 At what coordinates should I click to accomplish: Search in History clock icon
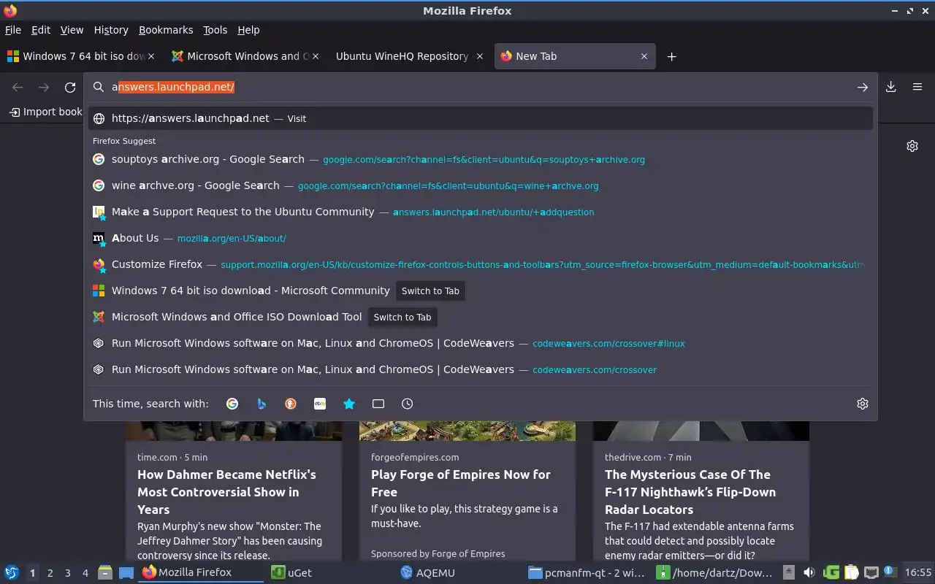408,404
